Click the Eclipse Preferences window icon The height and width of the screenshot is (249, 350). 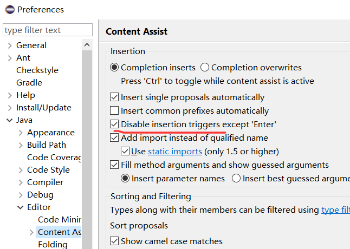pyautogui.click(x=9, y=9)
